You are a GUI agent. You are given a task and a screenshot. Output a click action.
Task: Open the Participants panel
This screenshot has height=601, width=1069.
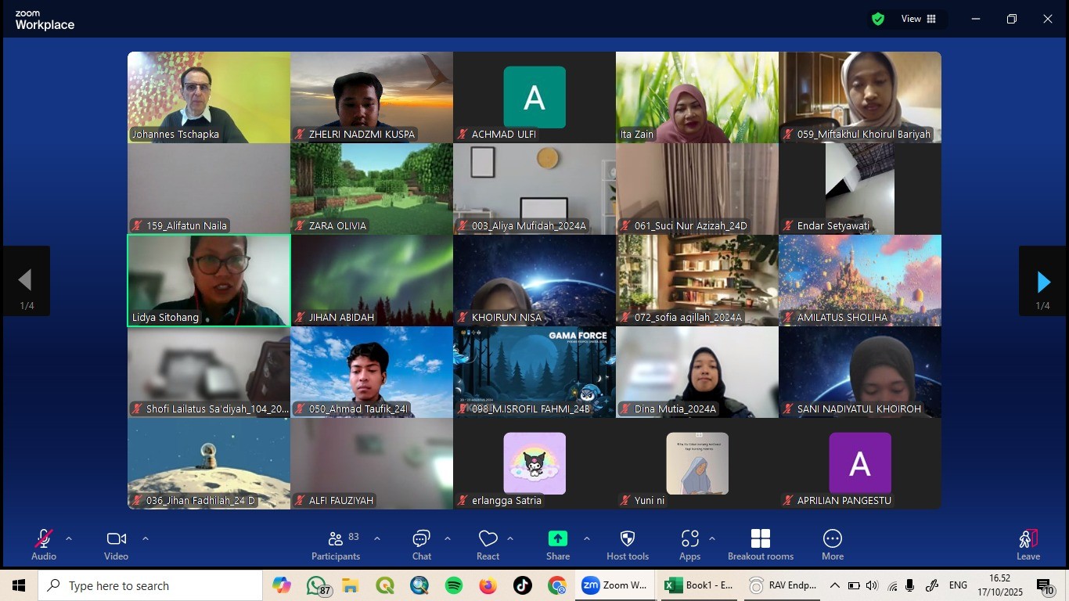pyautogui.click(x=336, y=545)
